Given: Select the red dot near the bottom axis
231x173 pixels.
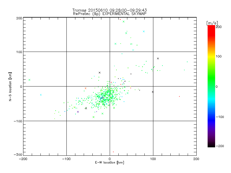Looking at the screenshot, I should click(x=113, y=152).
